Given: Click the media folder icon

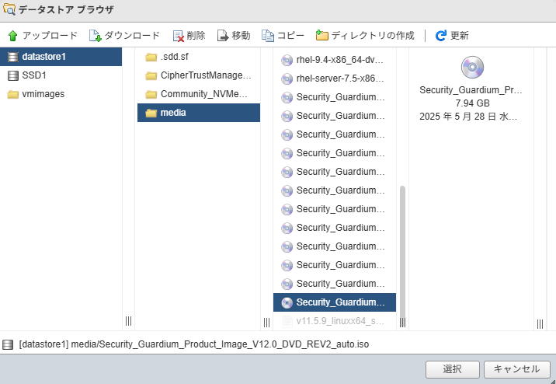Looking at the screenshot, I should coord(151,113).
